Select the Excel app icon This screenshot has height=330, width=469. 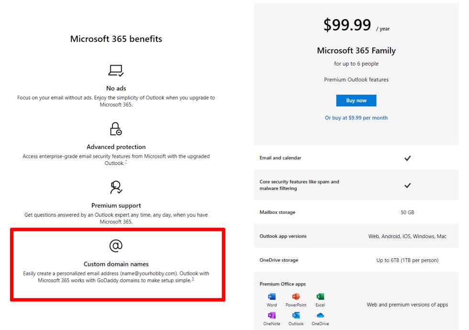click(320, 297)
